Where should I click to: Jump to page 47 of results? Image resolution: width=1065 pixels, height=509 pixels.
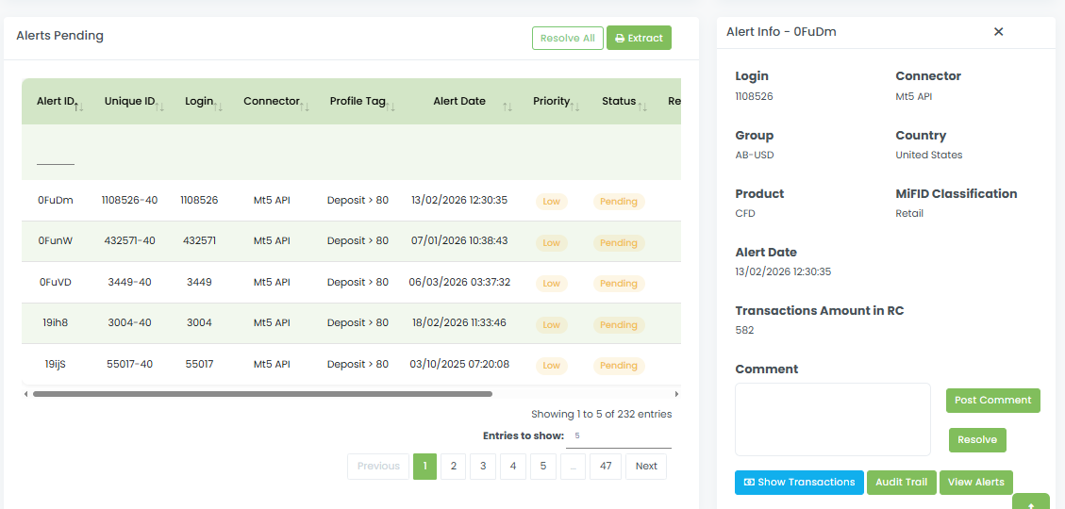tap(605, 466)
